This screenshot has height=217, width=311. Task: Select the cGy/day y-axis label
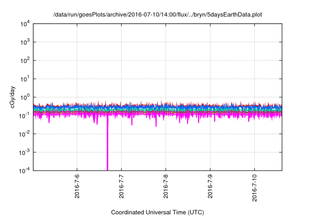click(12, 97)
